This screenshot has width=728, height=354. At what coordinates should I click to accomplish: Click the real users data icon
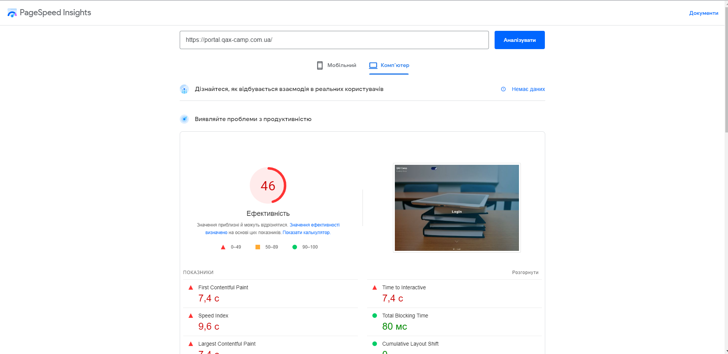coord(184,89)
